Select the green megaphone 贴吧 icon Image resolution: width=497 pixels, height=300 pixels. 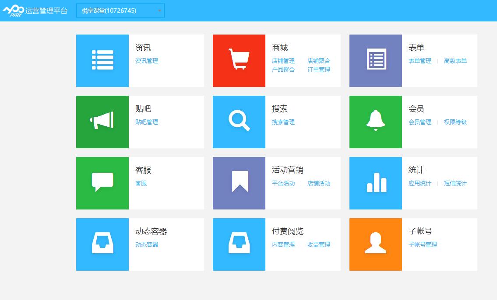[102, 122]
